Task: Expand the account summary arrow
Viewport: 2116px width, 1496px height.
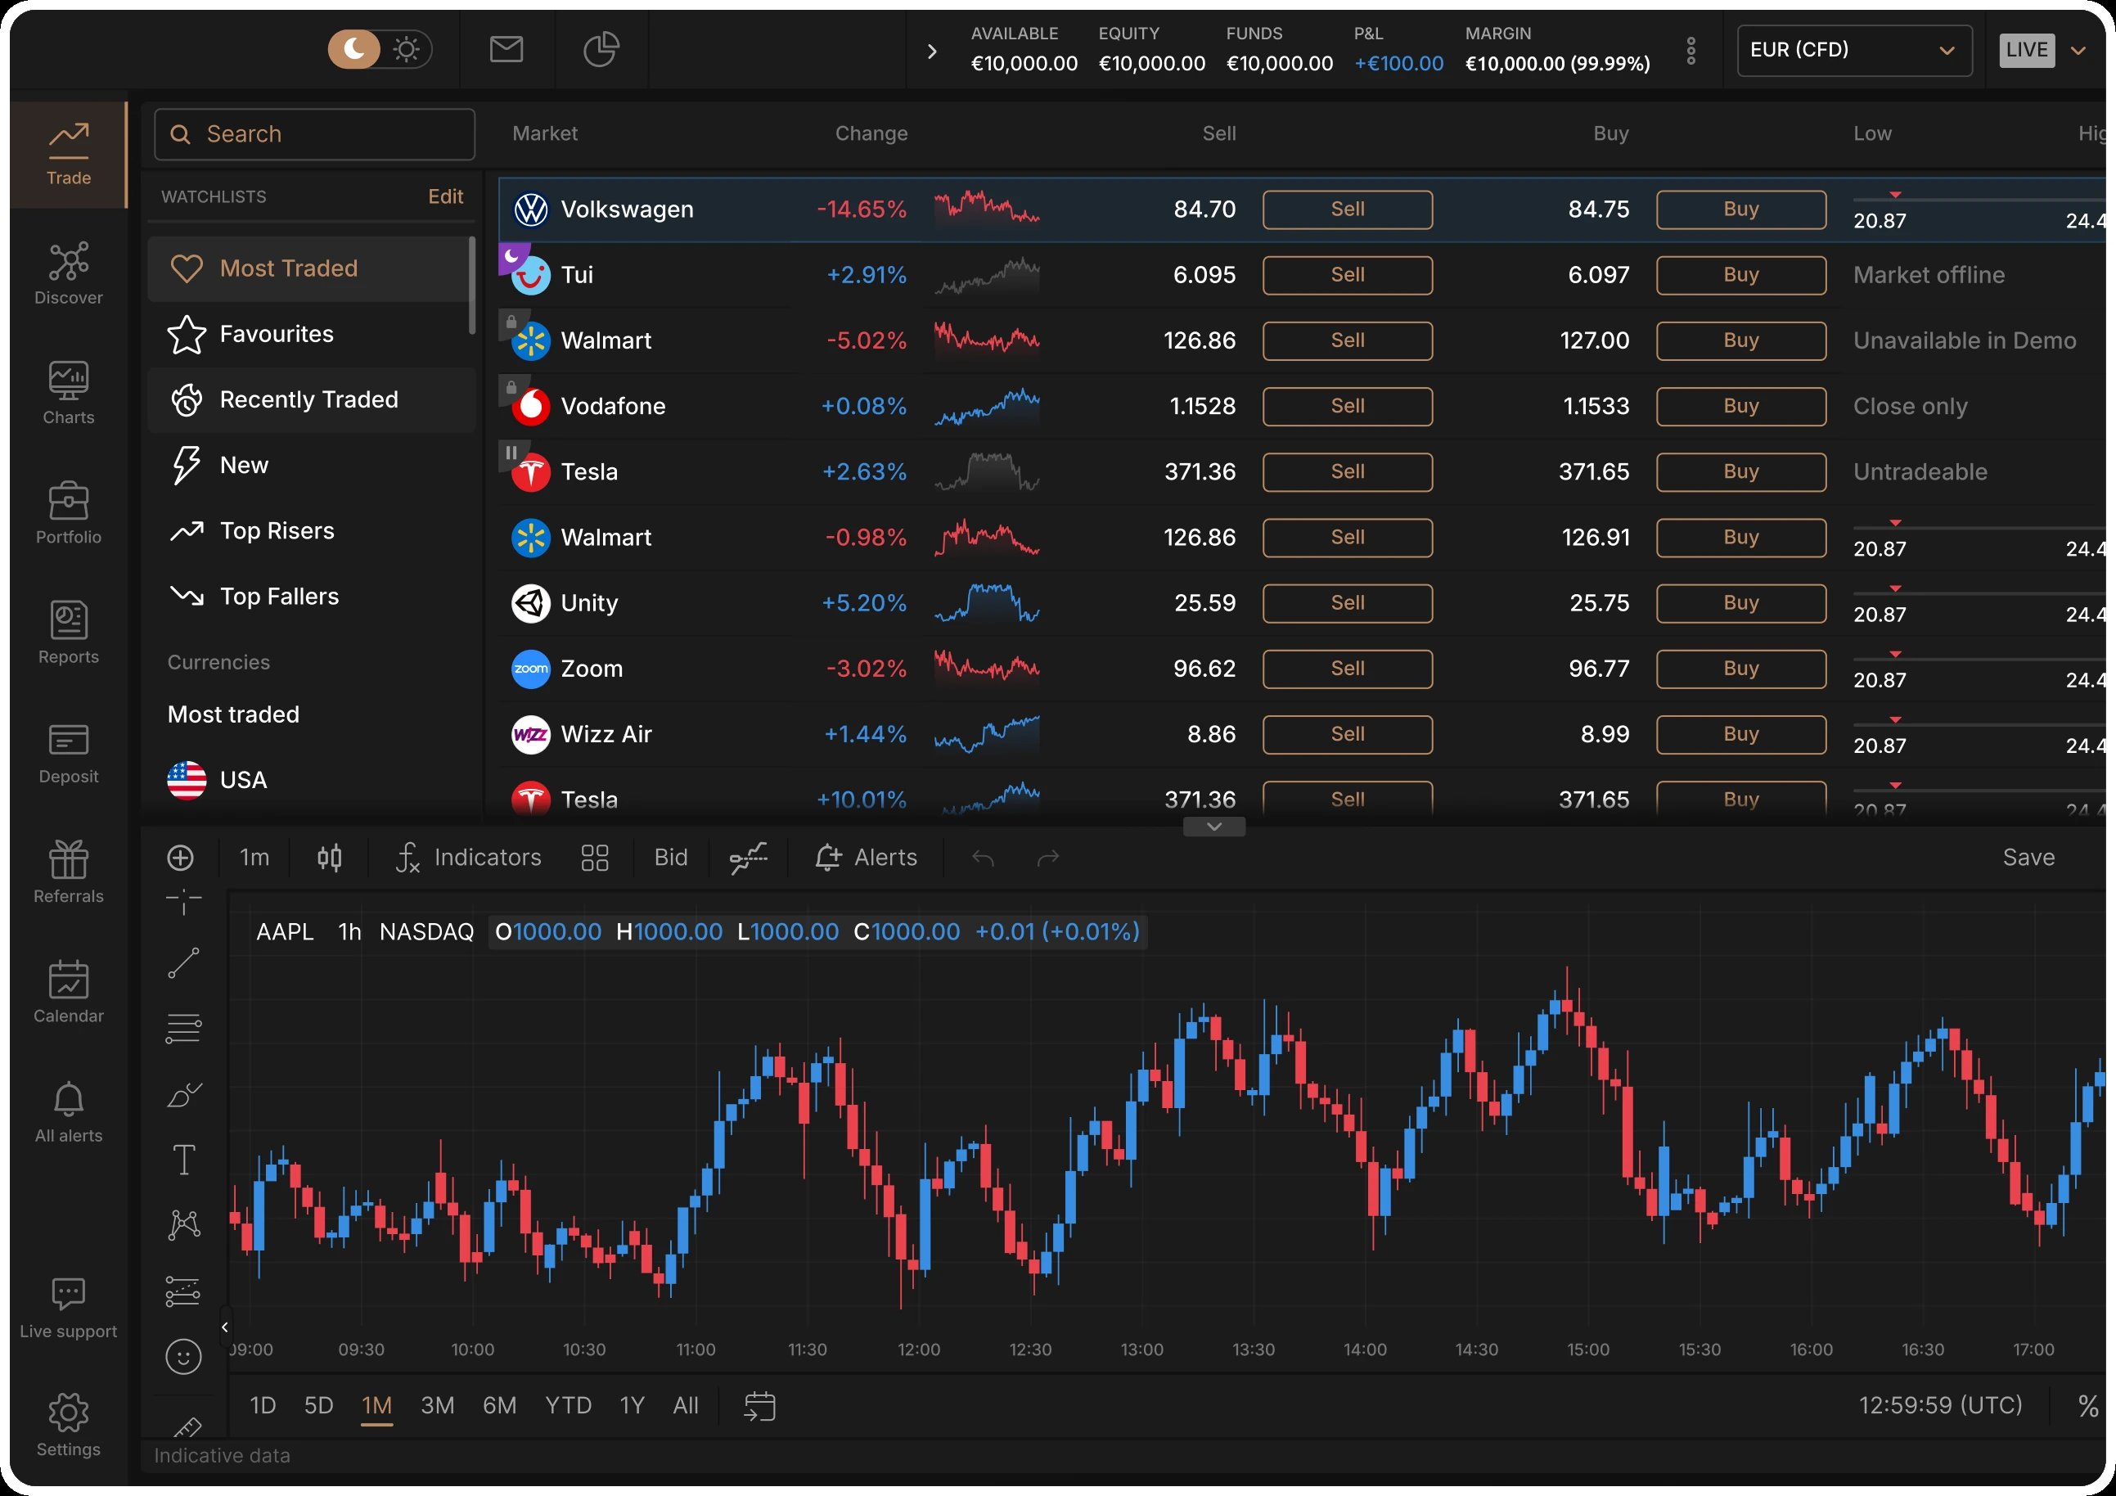Action: 932,51
